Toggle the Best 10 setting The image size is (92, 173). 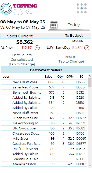click(x=71, y=59)
